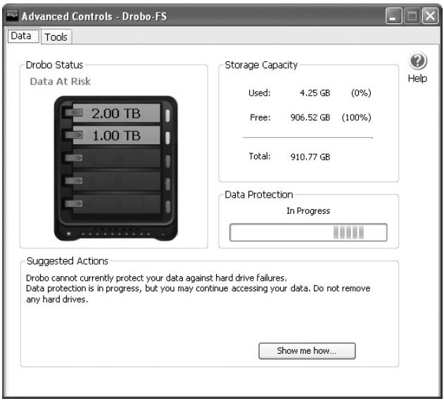Click the "Drobo cannot currently protect your data" text
The width and height of the screenshot is (444, 401).
pyautogui.click(x=156, y=278)
